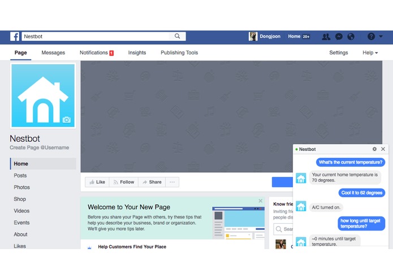Click the Facebook logo icon
The image size is (393, 279).
(x=15, y=37)
